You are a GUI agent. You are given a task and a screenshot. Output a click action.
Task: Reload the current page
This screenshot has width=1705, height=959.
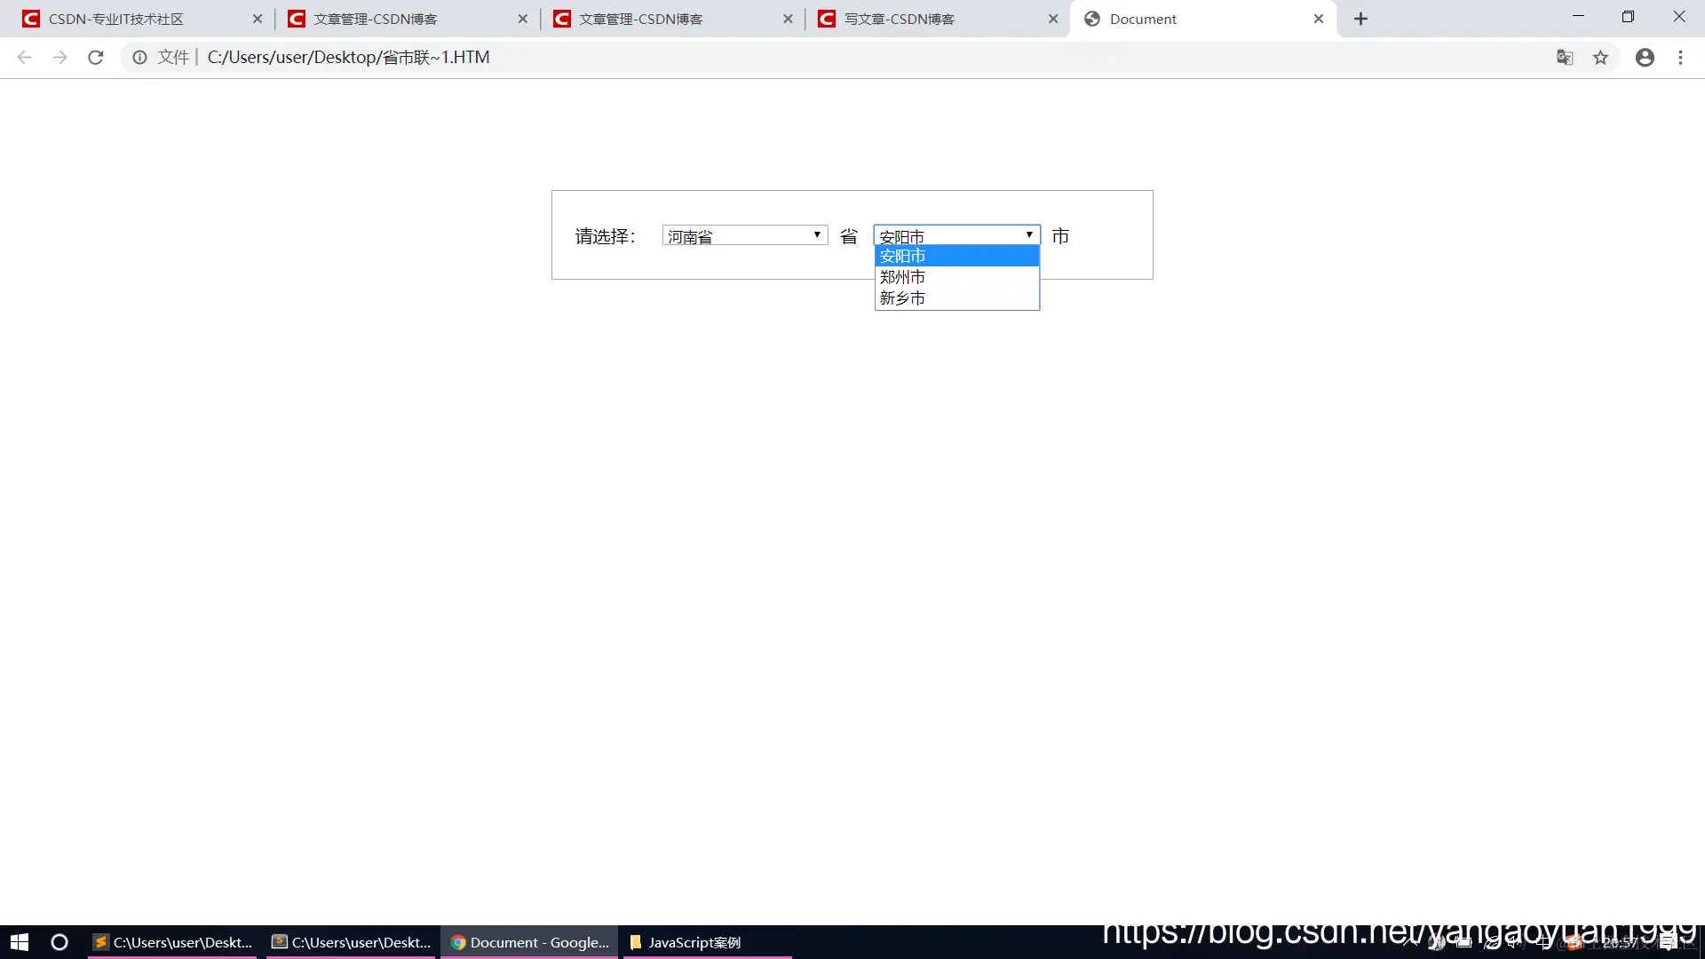point(95,57)
